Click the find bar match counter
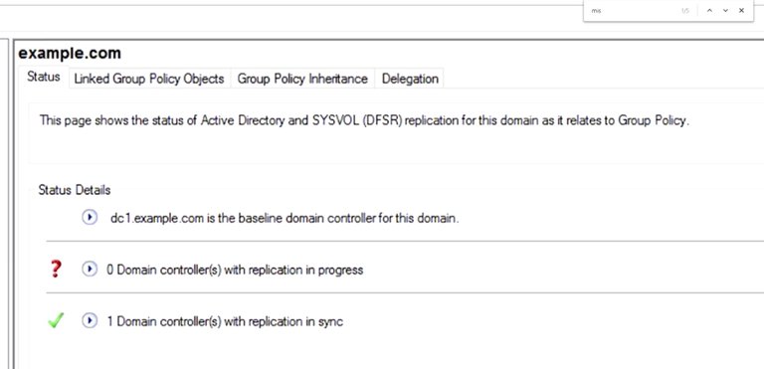This screenshot has width=764, height=369. [x=685, y=11]
